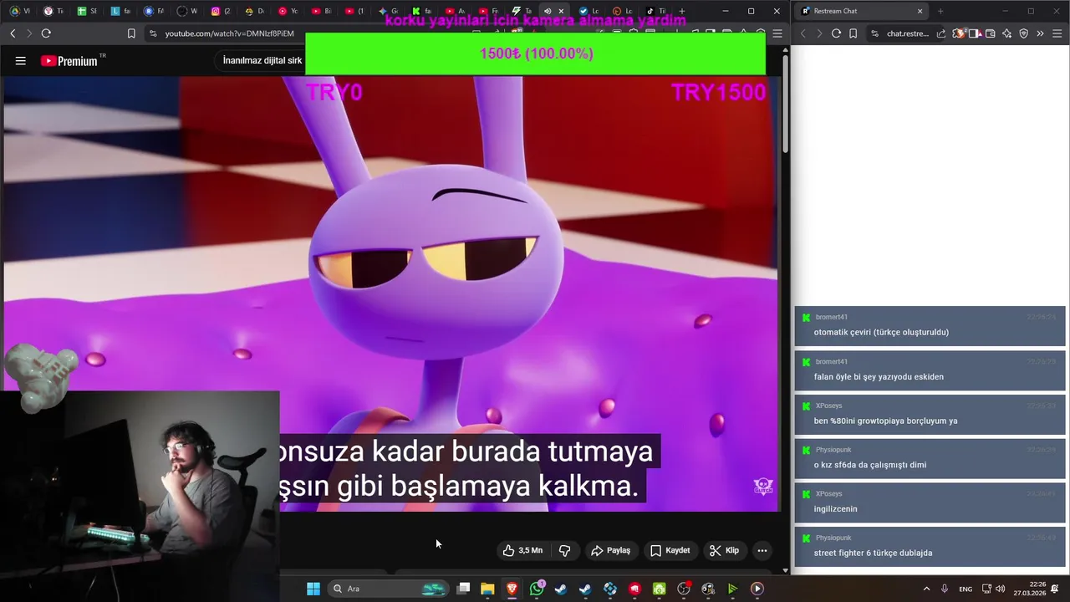Open the Windows Start menu
This screenshot has height=602, width=1070.
coord(313,589)
